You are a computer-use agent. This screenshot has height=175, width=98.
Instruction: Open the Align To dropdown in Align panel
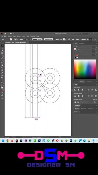(x=95, y=102)
